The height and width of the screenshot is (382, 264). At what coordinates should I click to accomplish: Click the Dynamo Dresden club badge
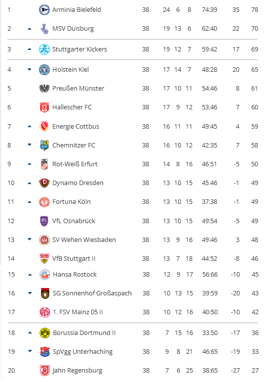[44, 183]
